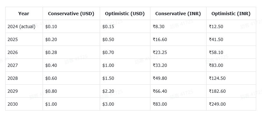Click the $3.00 cell for 2030
The width and height of the screenshot is (262, 117).
[125, 104]
